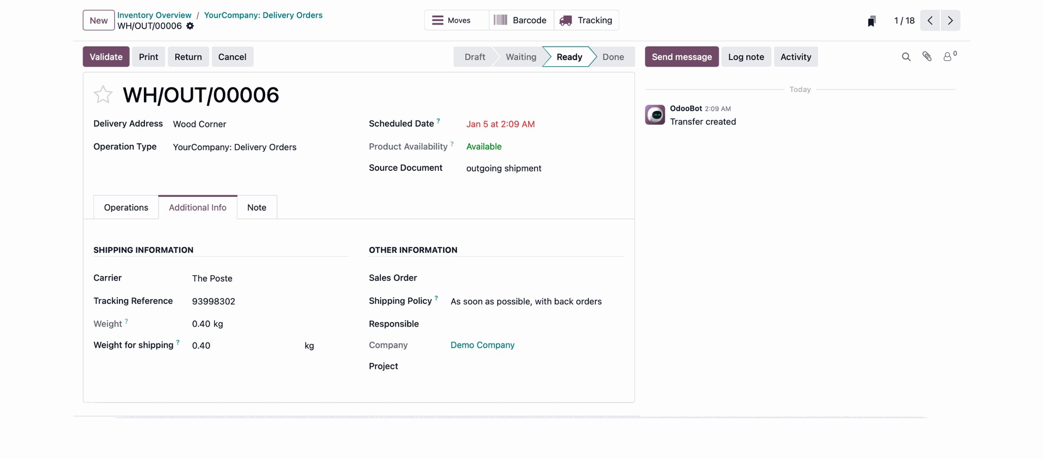Open the Moves smart button
1043x459 pixels.
pos(451,21)
